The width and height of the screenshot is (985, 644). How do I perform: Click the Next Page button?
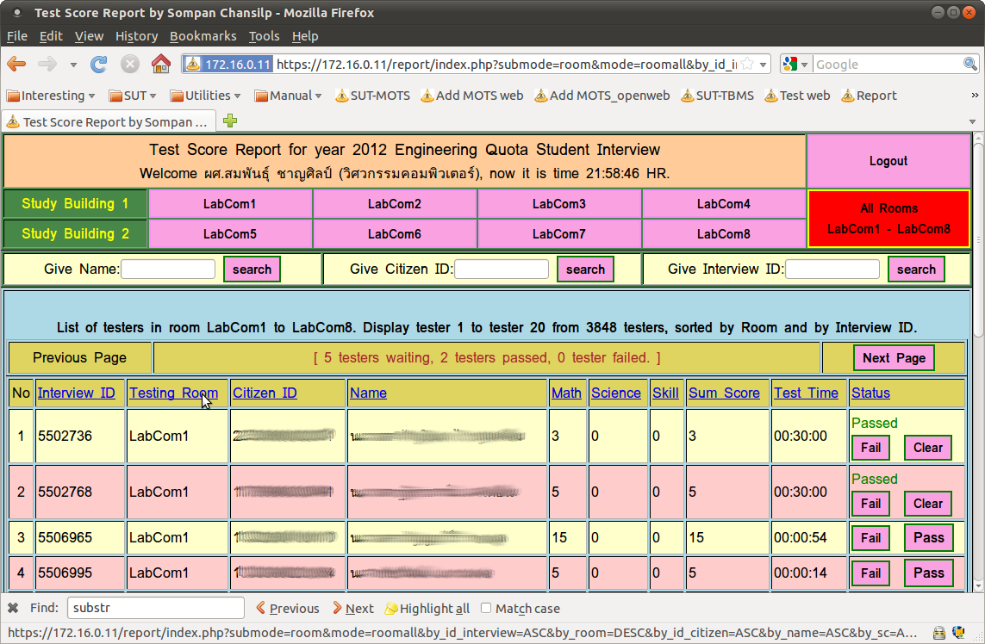coord(894,358)
